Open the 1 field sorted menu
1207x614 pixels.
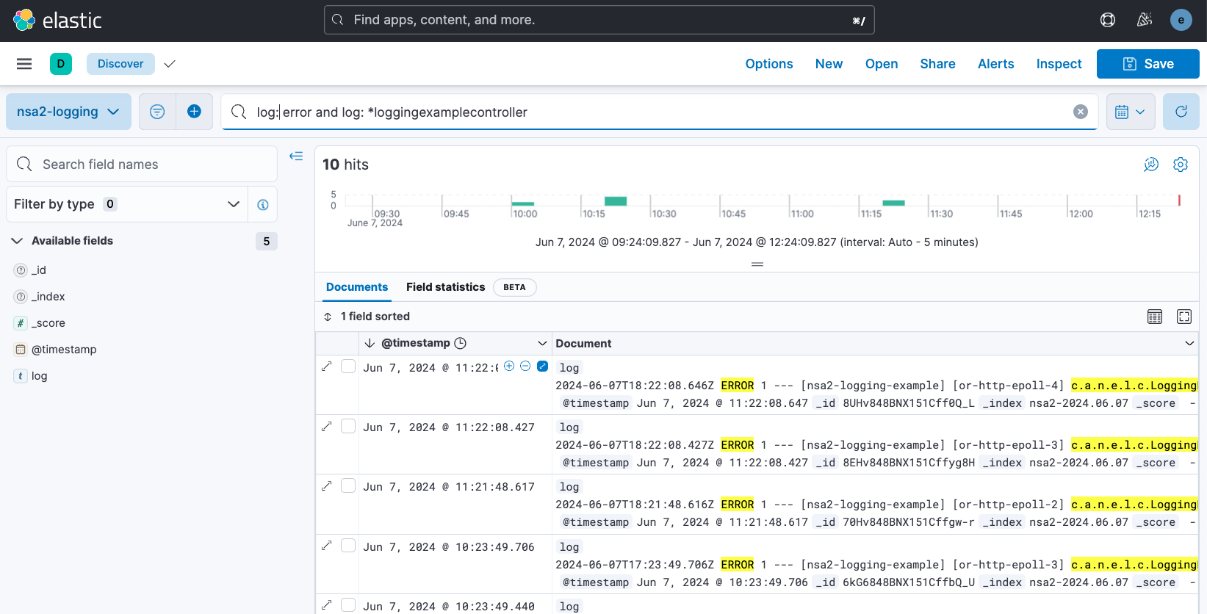(x=367, y=317)
